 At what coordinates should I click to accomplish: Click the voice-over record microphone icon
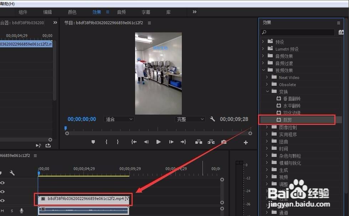click(x=22, y=211)
